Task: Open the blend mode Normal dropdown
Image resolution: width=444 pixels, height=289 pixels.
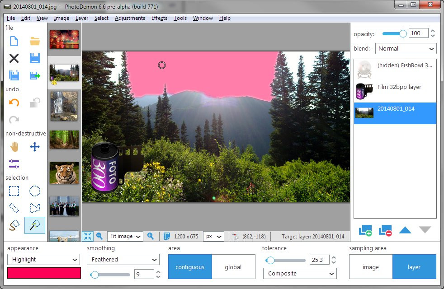Action: click(x=406, y=48)
